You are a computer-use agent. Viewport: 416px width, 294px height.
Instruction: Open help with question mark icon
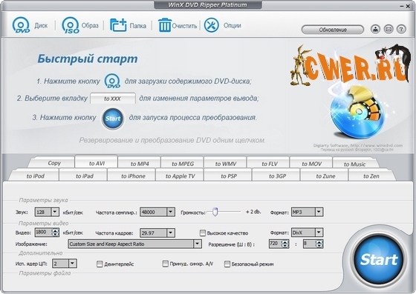401,30
